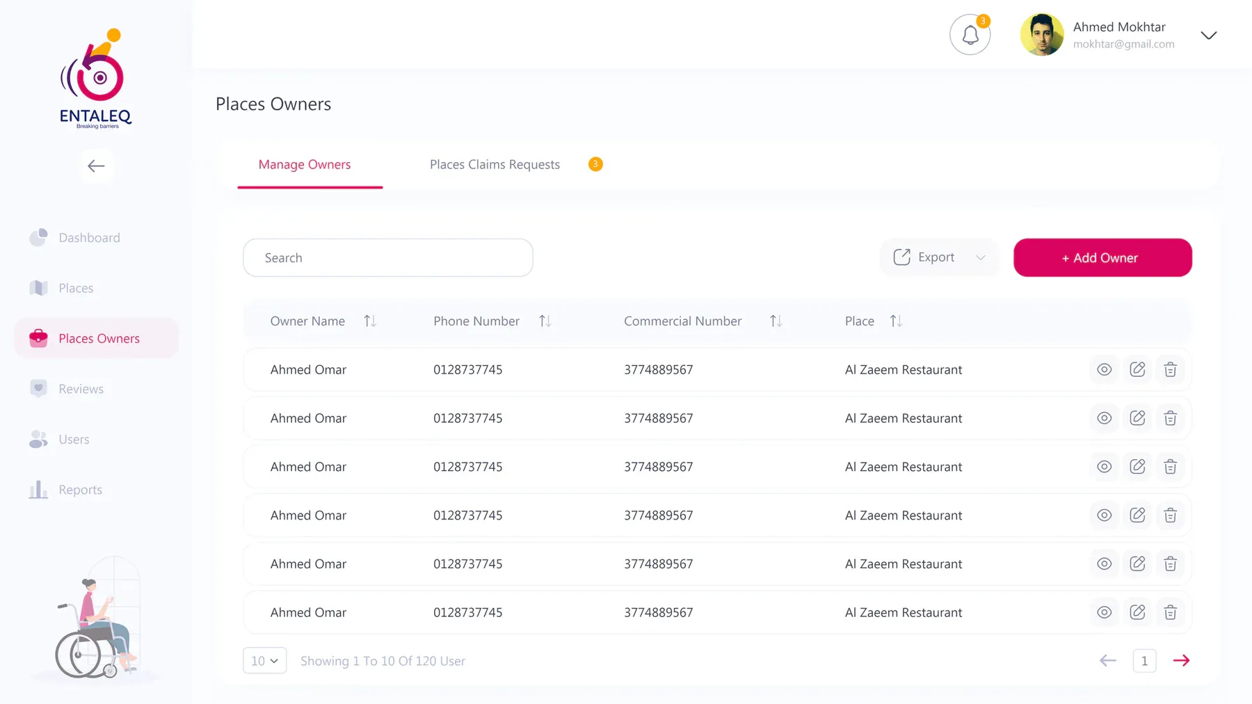Go to next page red arrow
The image size is (1252, 704).
1181,661
